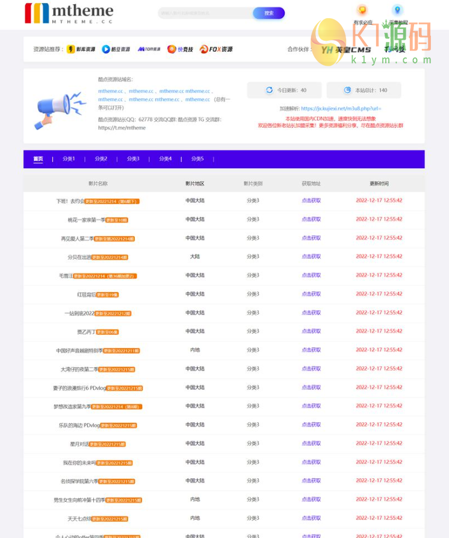The width and height of the screenshot is (449, 538).
Task: Click 点击获取 in the 毛雪汪 row
Action: coord(311,275)
